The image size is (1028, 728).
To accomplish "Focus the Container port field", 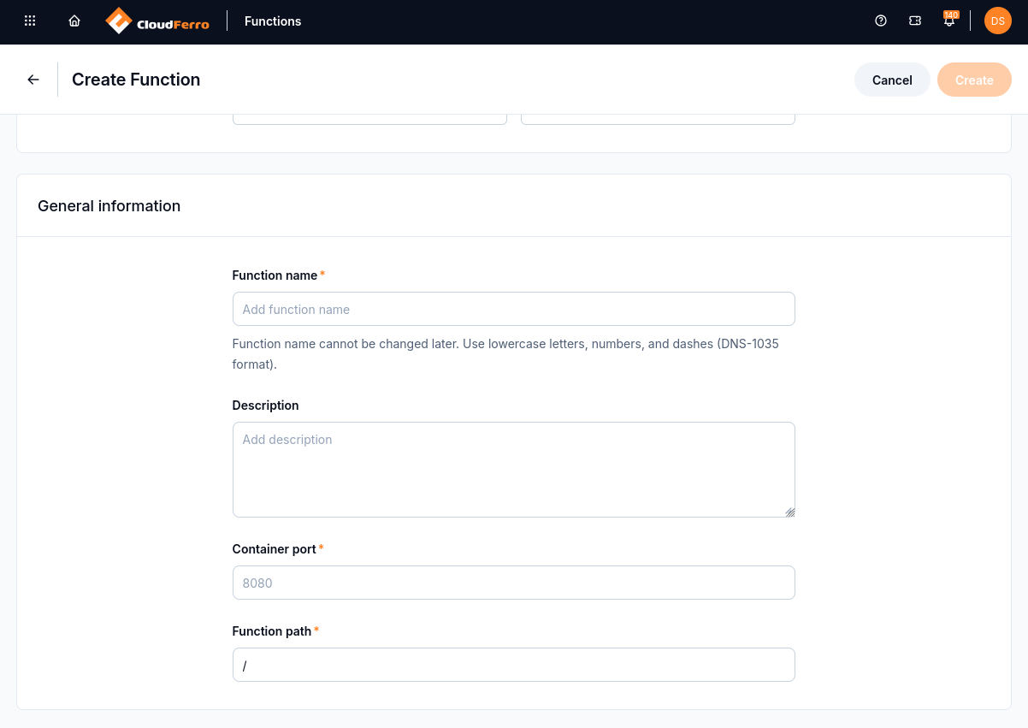I will click(514, 583).
